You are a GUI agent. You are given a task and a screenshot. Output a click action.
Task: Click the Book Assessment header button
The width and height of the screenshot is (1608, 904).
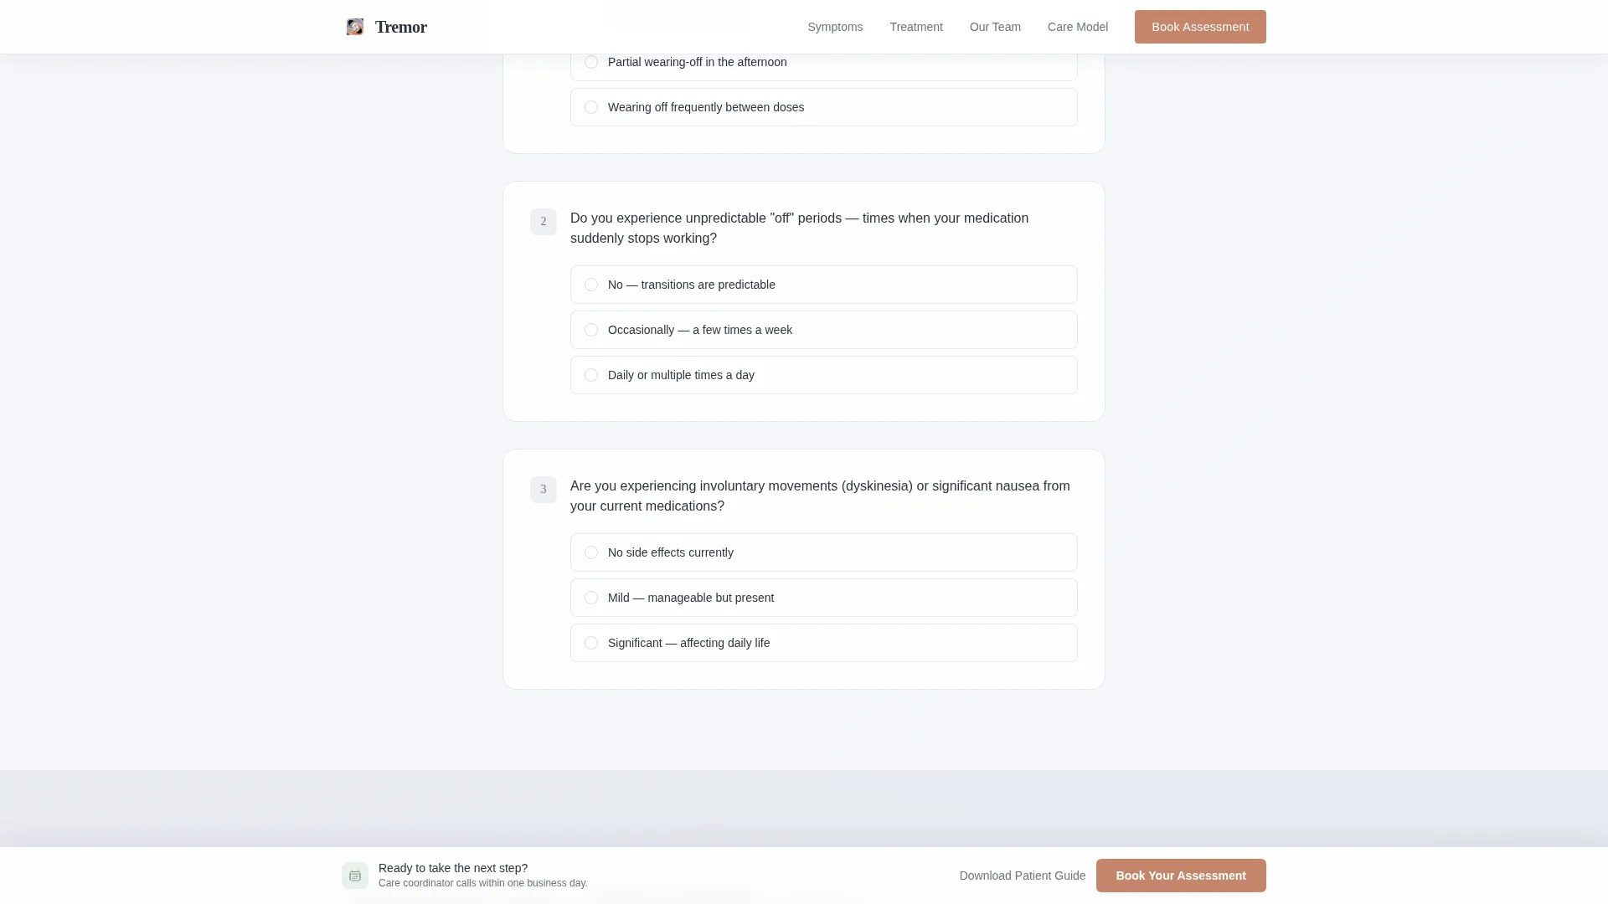pos(1200,27)
